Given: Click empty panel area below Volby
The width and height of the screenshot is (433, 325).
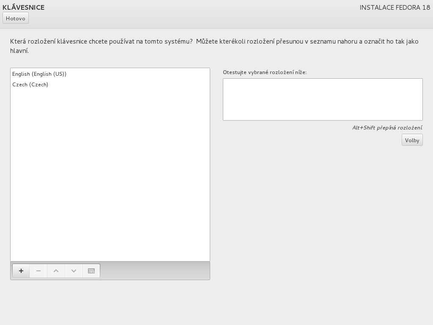Looking at the screenshot, I should [x=322, y=212].
